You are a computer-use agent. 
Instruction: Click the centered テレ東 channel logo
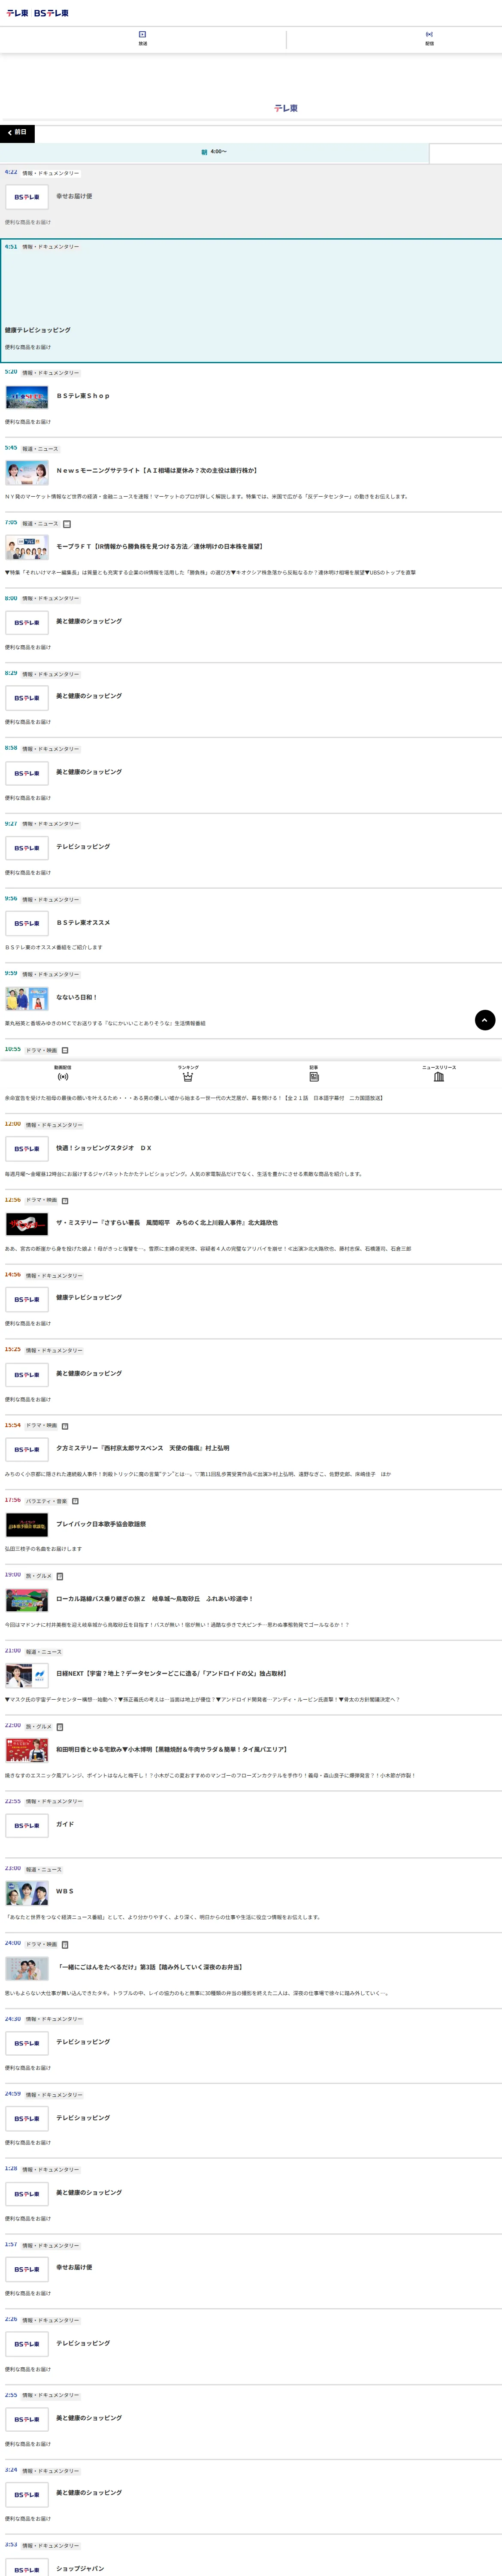286,108
